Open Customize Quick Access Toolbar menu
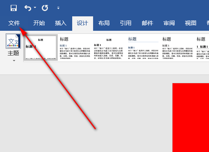 tap(58, 8)
